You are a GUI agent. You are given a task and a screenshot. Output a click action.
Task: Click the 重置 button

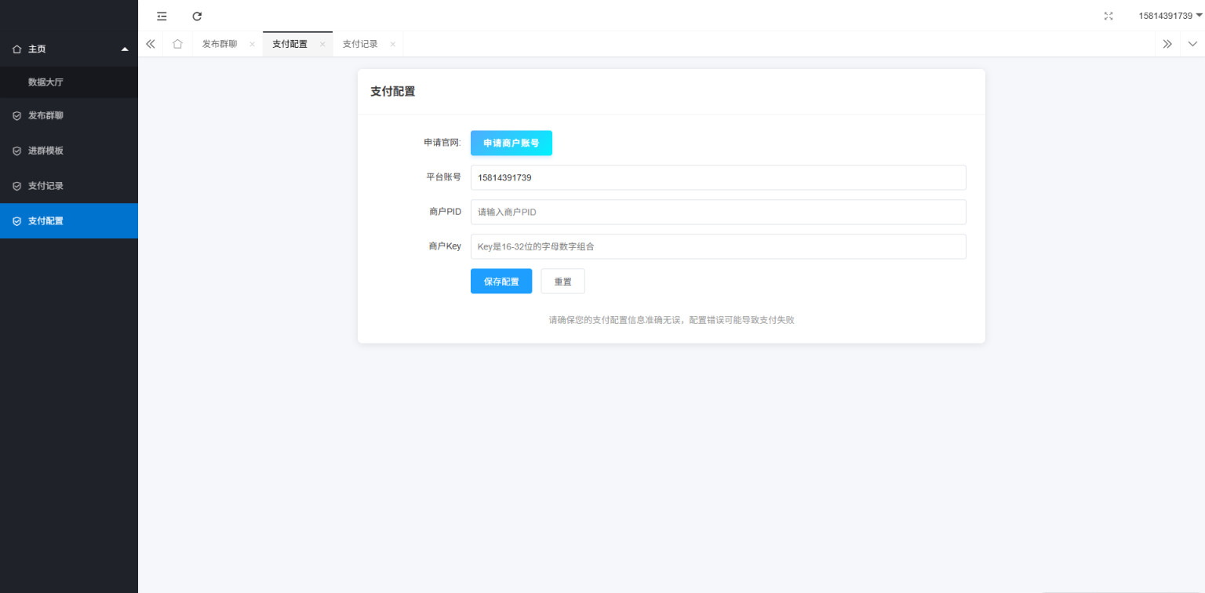562,282
